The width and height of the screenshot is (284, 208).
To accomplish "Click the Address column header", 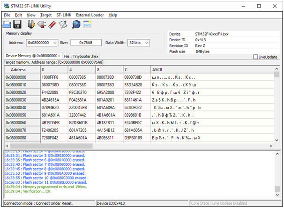I will (x=22, y=70).
